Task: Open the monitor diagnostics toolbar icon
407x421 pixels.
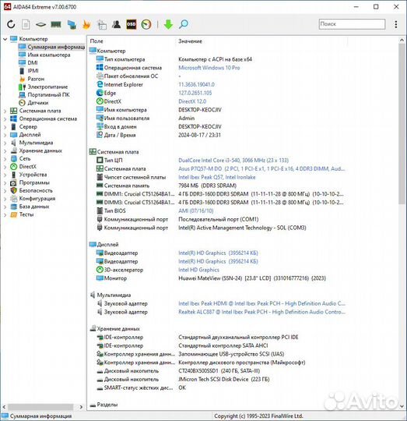Action: (x=72, y=24)
